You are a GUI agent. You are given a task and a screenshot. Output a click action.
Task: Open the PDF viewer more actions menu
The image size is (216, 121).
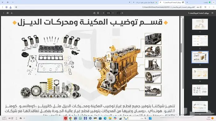pos(4,13)
